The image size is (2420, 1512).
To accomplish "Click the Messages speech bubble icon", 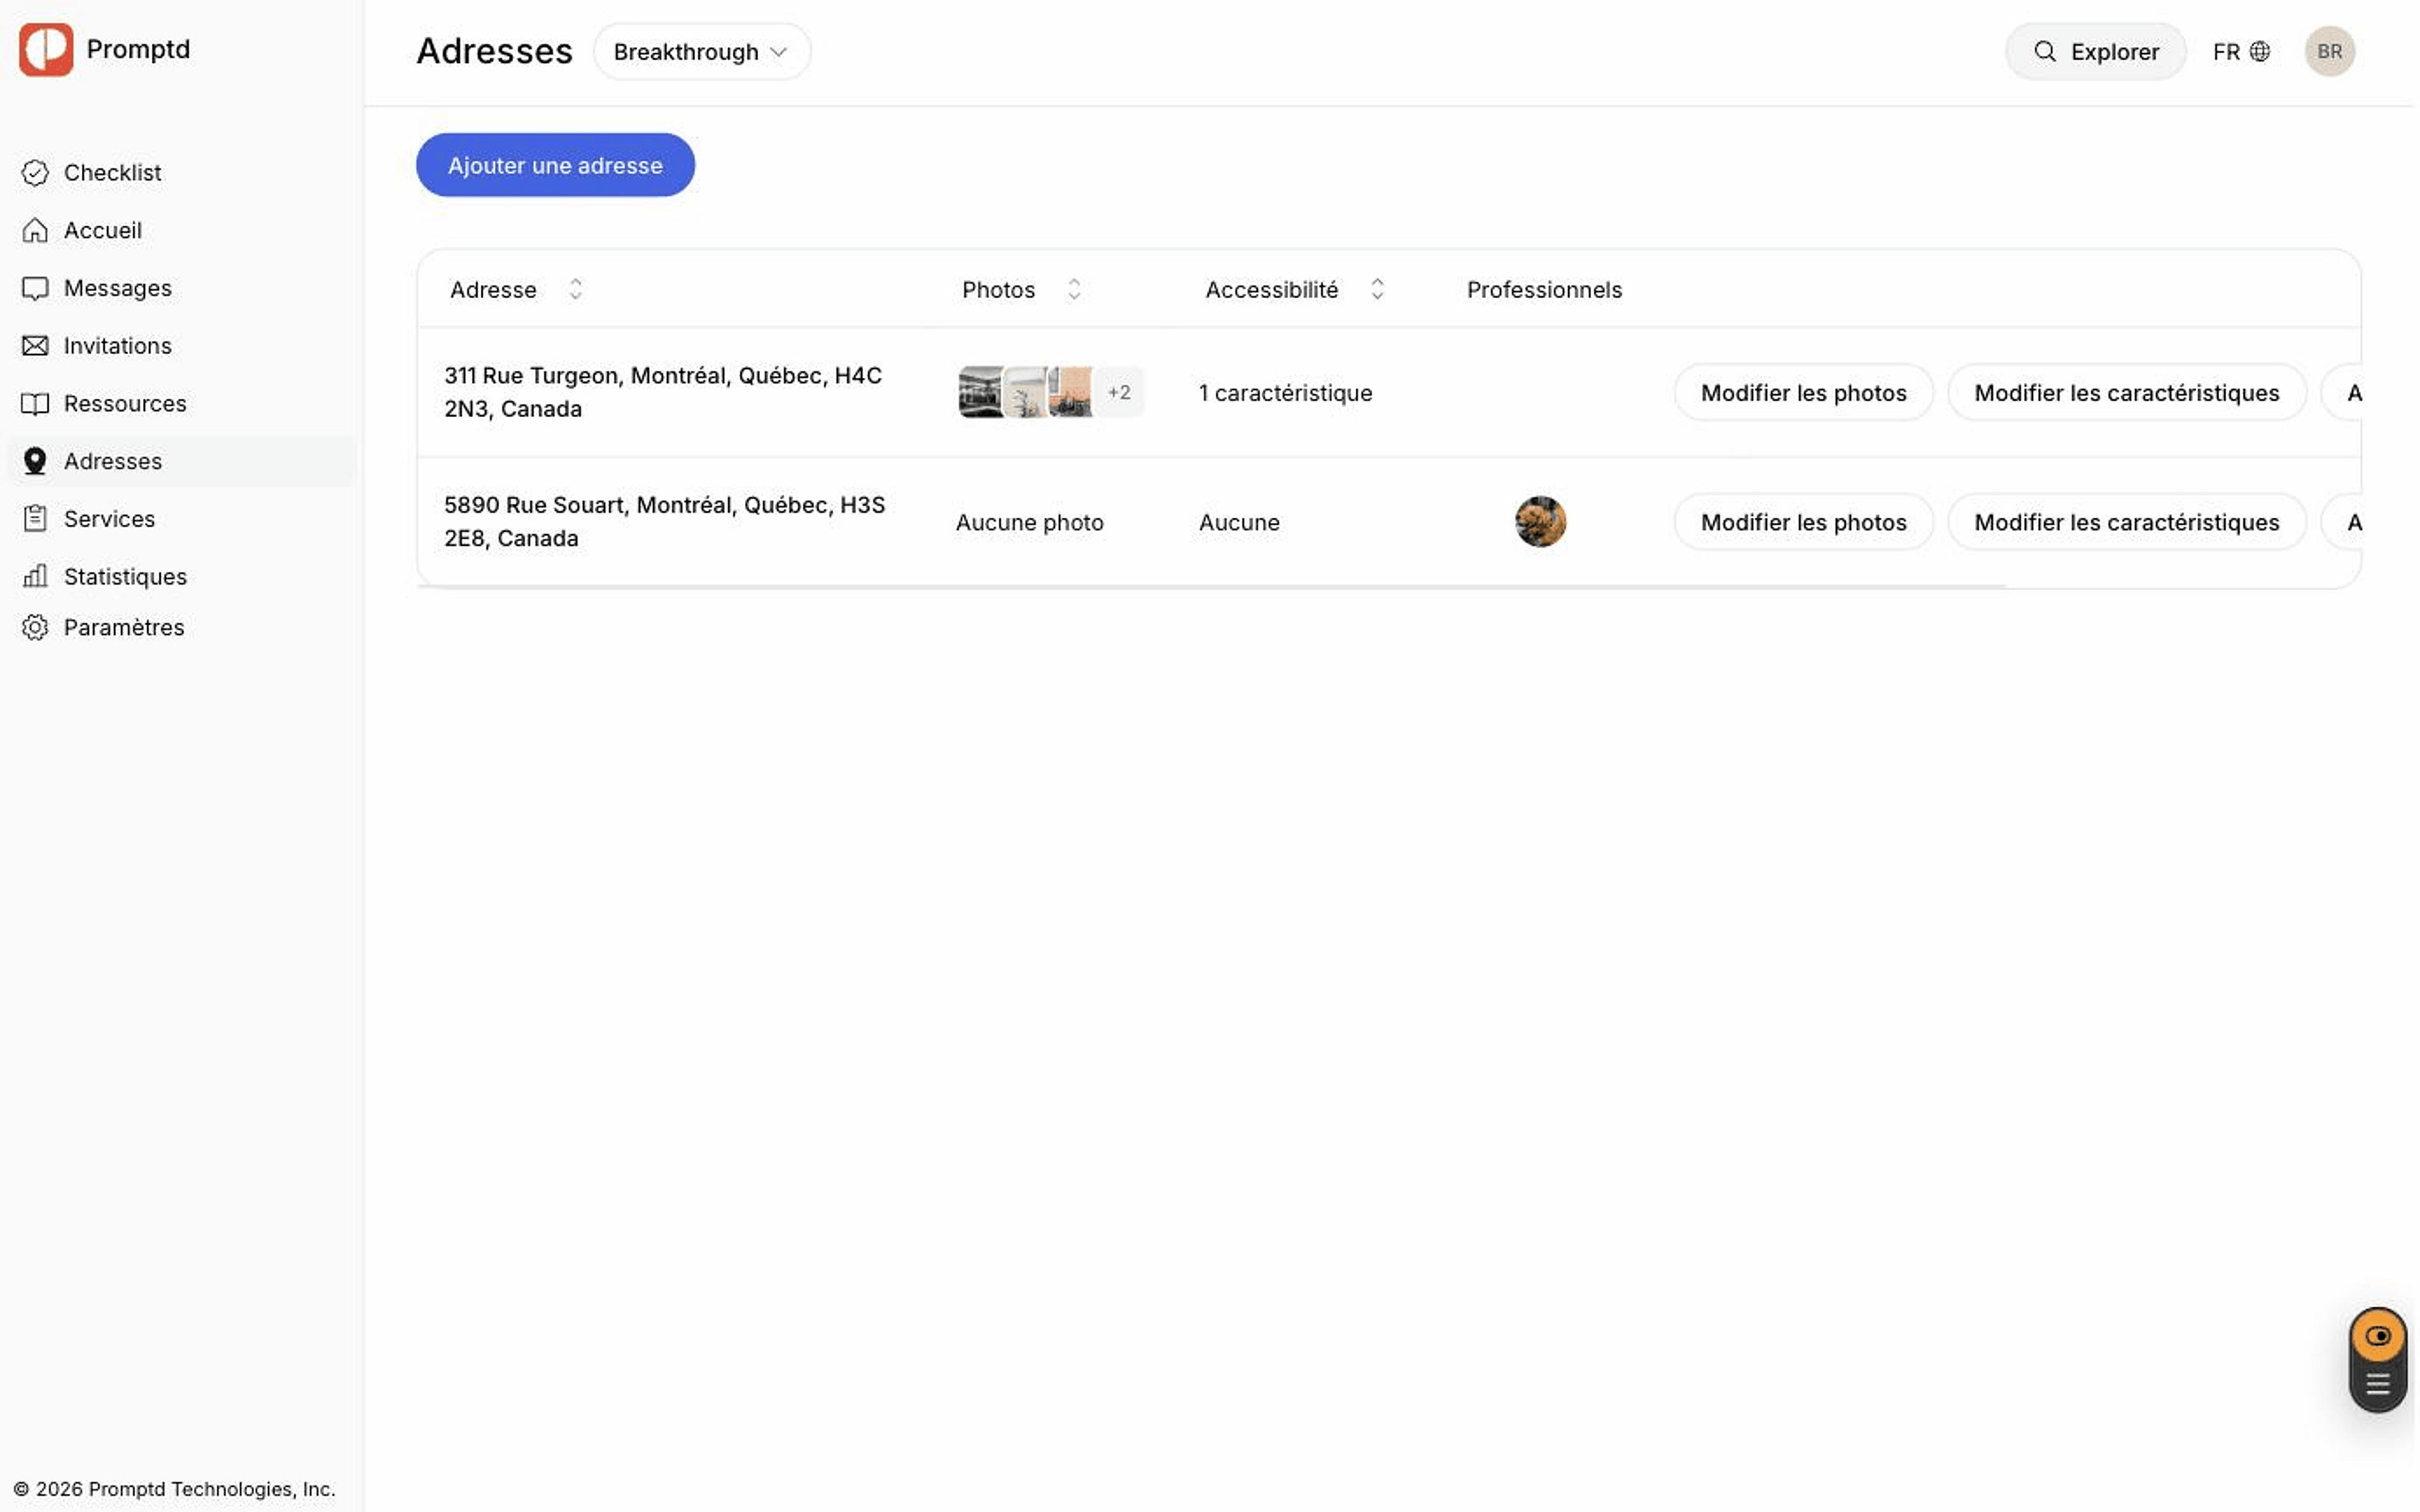I will [x=35, y=289].
